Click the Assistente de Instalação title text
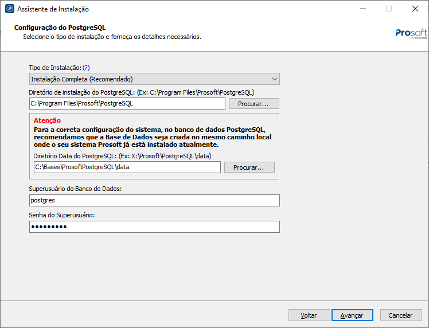This screenshot has height=328, width=429. (53, 9)
